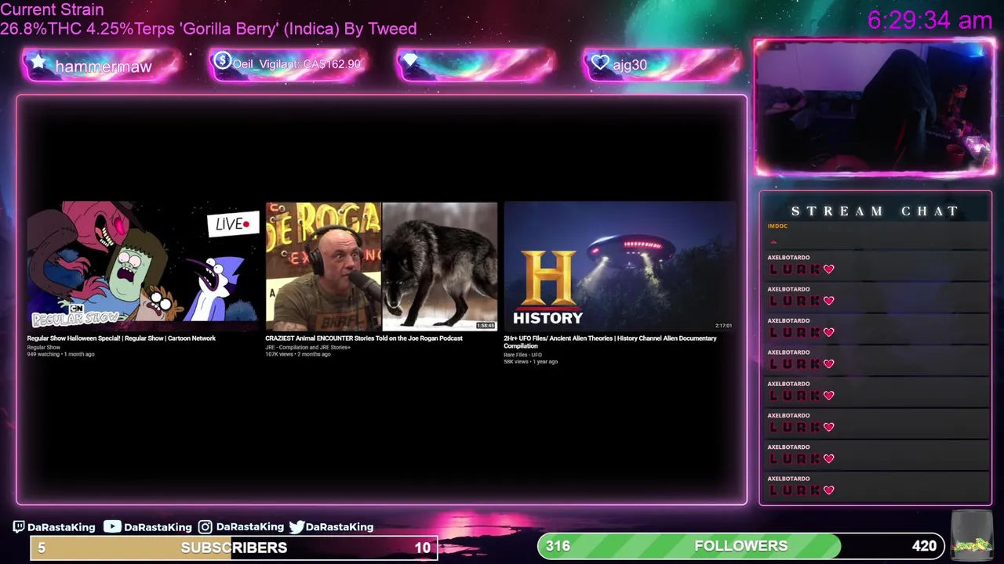Click the follower goal '420'
The width and height of the screenshot is (1004, 564).
(924, 546)
